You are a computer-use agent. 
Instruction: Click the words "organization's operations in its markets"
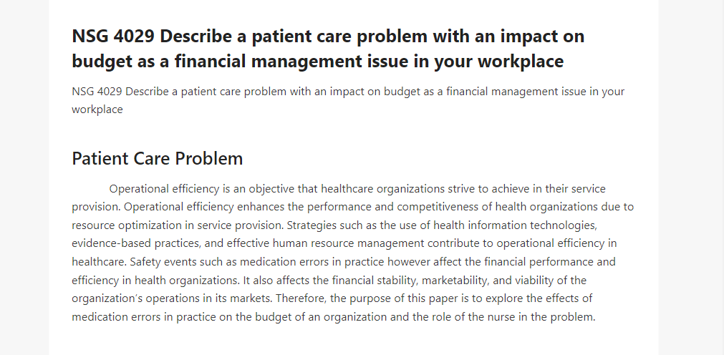click(x=171, y=298)
